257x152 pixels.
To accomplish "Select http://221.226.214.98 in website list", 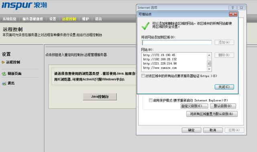I will pos(160,64).
